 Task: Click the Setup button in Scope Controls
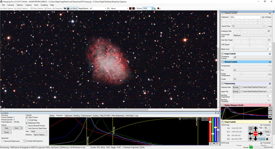click(x=267, y=132)
